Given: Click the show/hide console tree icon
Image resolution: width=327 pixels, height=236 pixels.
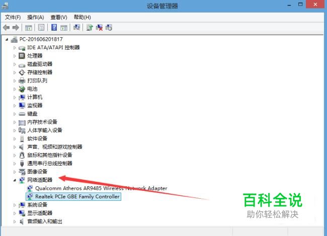Looking at the screenshot, I should pyautogui.click(x=29, y=28).
